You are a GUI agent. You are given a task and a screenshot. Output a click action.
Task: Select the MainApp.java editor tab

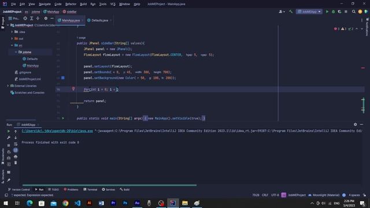coord(71,20)
